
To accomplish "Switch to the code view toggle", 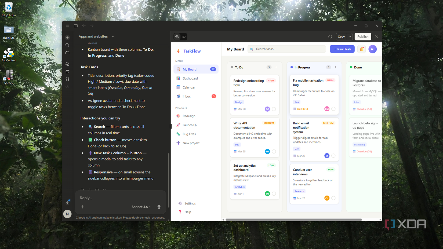I will pyautogui.click(x=184, y=37).
